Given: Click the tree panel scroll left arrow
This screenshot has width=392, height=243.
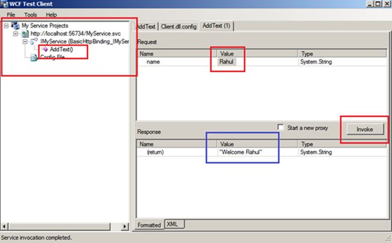Looking at the screenshot, I should 4,226.
